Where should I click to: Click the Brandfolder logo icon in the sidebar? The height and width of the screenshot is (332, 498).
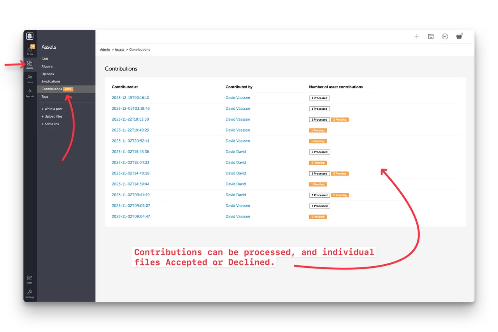pos(30,36)
